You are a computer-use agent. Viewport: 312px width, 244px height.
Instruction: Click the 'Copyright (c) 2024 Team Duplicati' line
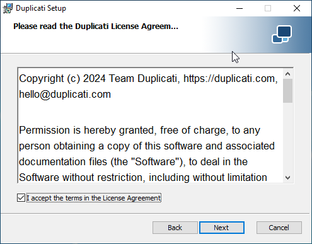coord(98,79)
